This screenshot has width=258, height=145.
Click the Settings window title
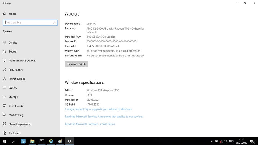click(x=6, y=3)
